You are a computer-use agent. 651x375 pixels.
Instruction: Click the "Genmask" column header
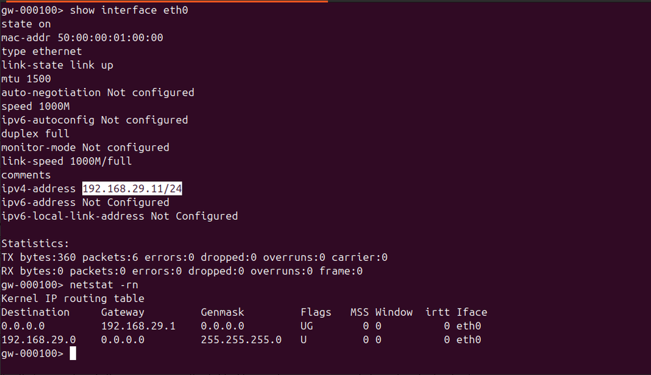click(x=222, y=312)
